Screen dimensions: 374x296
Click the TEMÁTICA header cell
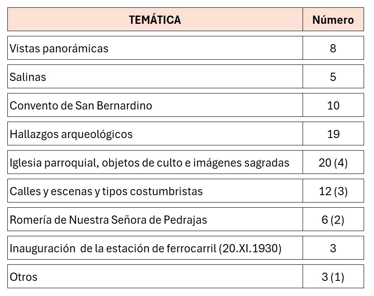click(x=155, y=20)
